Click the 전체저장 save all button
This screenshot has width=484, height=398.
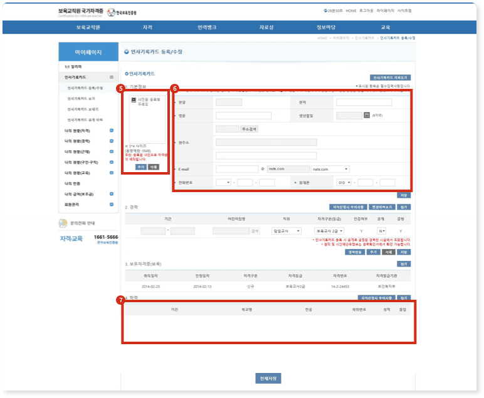pyautogui.click(x=268, y=379)
